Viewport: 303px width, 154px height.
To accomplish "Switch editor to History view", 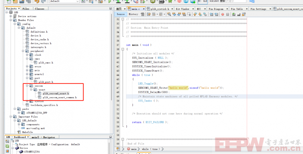I will click(x=133, y=14).
